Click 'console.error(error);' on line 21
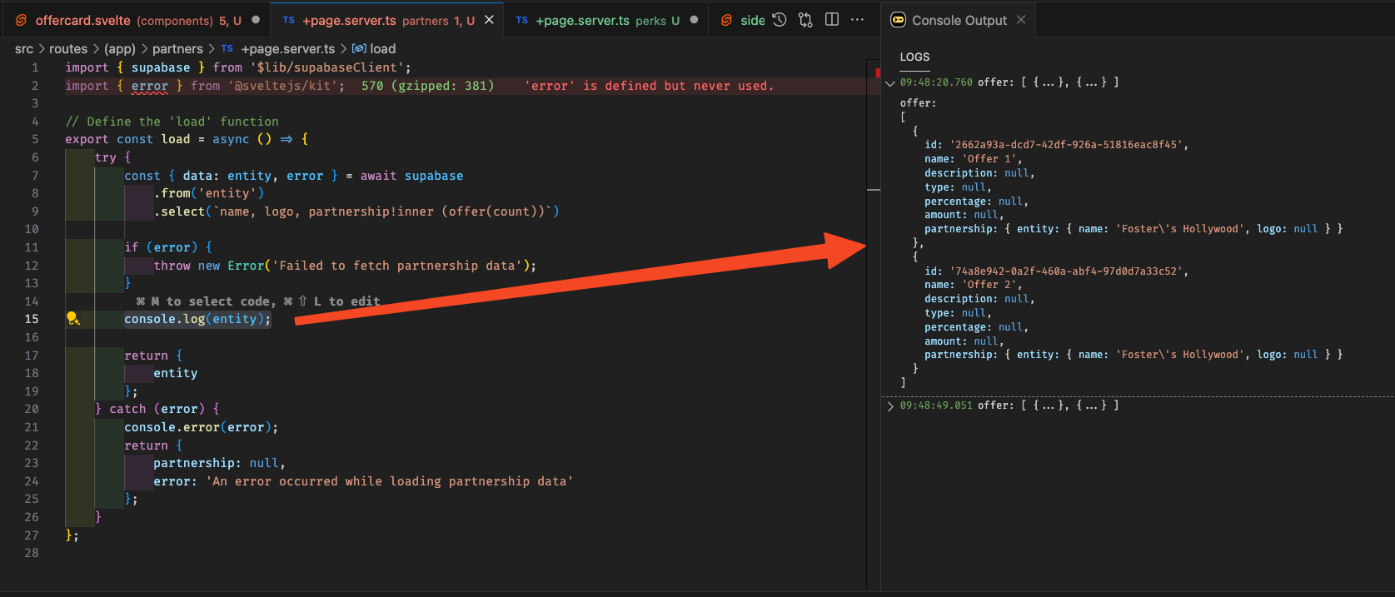Image resolution: width=1395 pixels, height=597 pixels. (x=202, y=427)
